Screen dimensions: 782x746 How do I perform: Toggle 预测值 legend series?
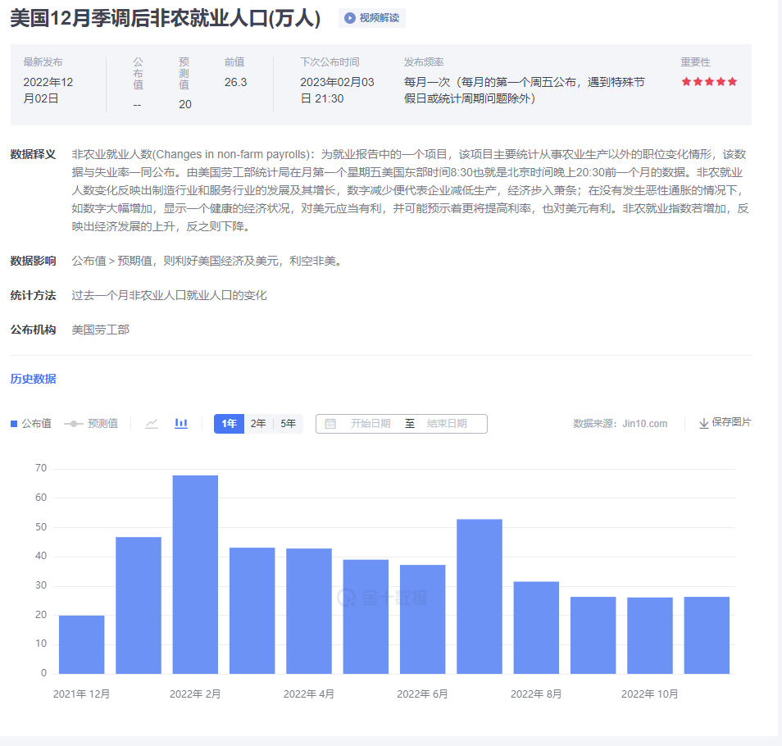[x=91, y=423]
